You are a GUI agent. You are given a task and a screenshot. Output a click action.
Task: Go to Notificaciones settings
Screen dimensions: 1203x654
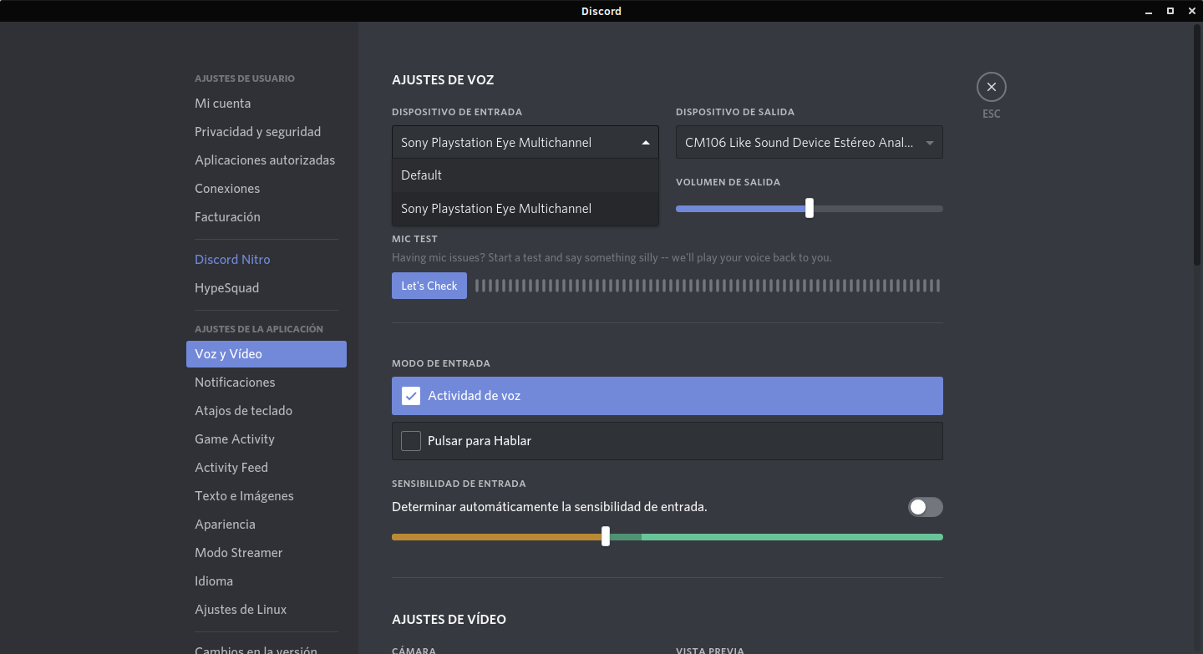click(x=235, y=382)
